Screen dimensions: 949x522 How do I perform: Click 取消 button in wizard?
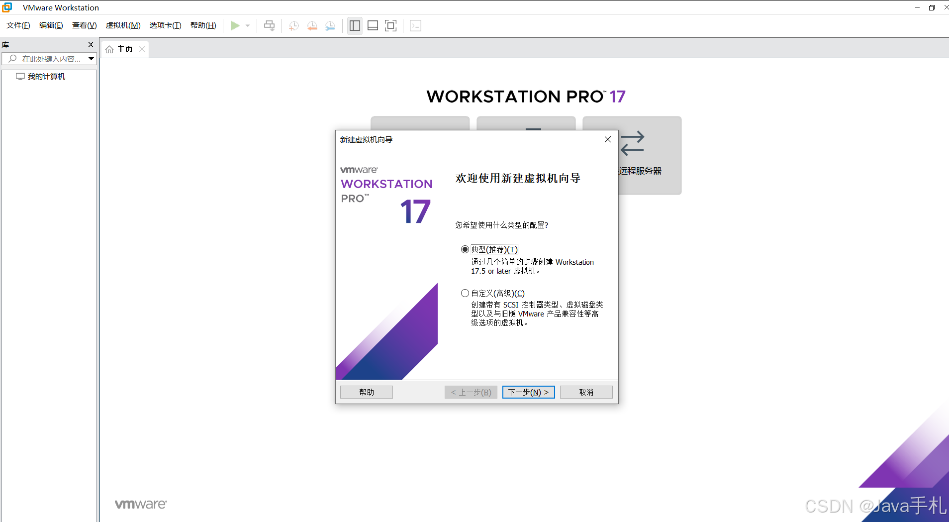click(586, 392)
